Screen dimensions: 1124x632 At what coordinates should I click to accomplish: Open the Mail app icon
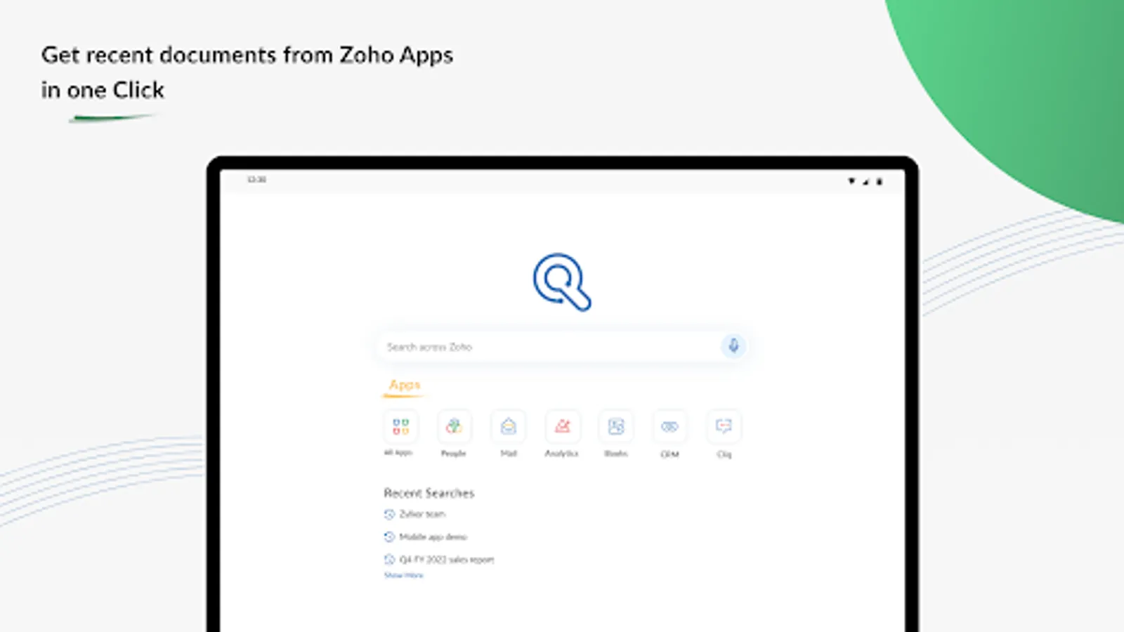point(509,426)
